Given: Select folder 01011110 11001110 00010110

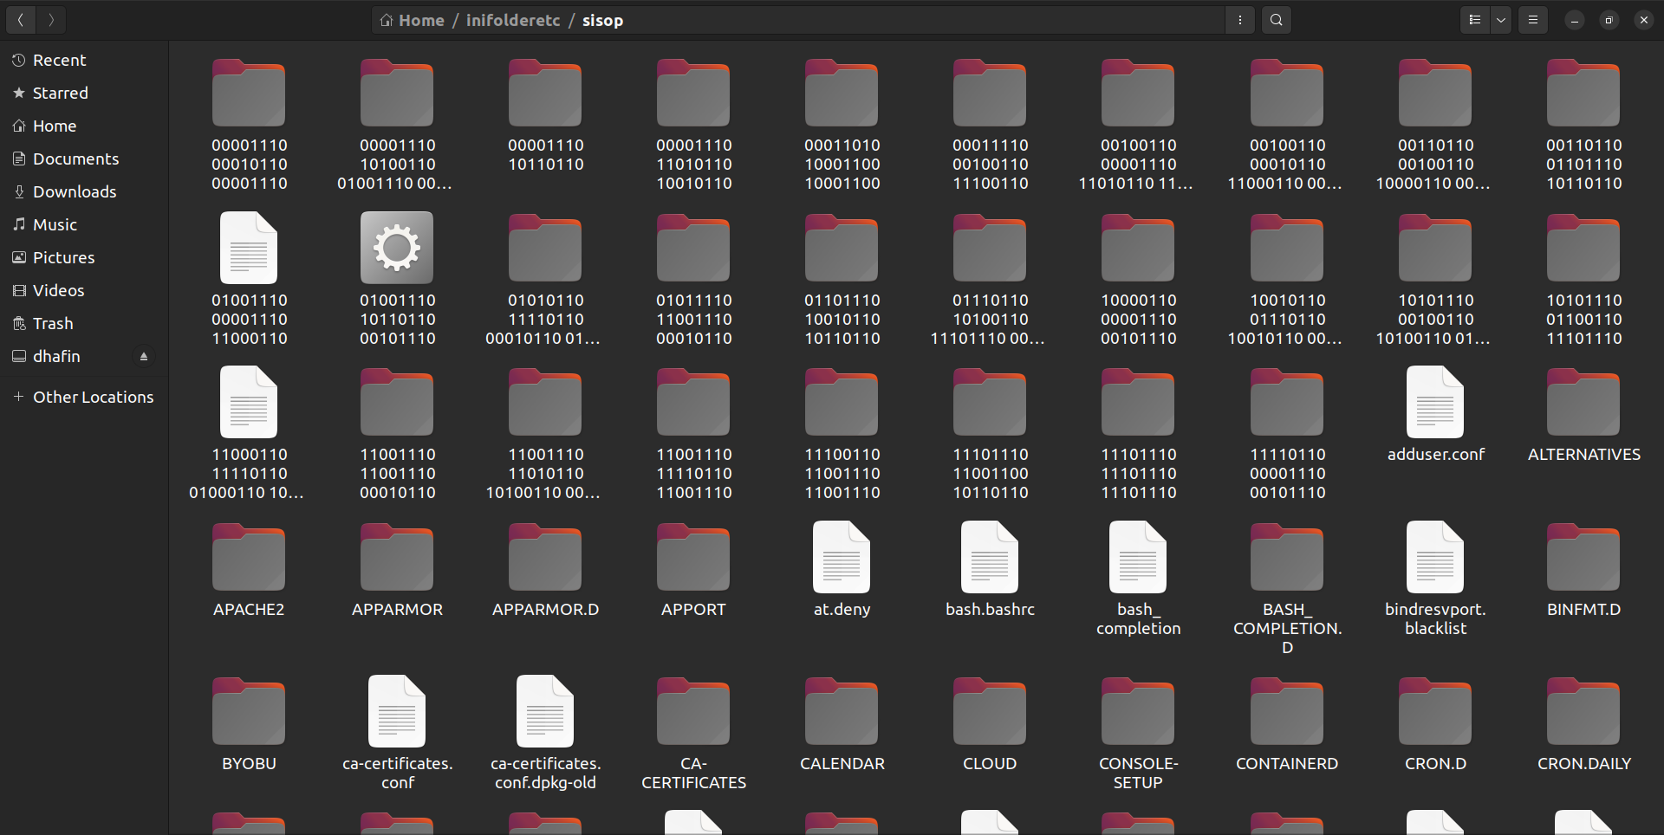Looking at the screenshot, I should click(x=693, y=279).
